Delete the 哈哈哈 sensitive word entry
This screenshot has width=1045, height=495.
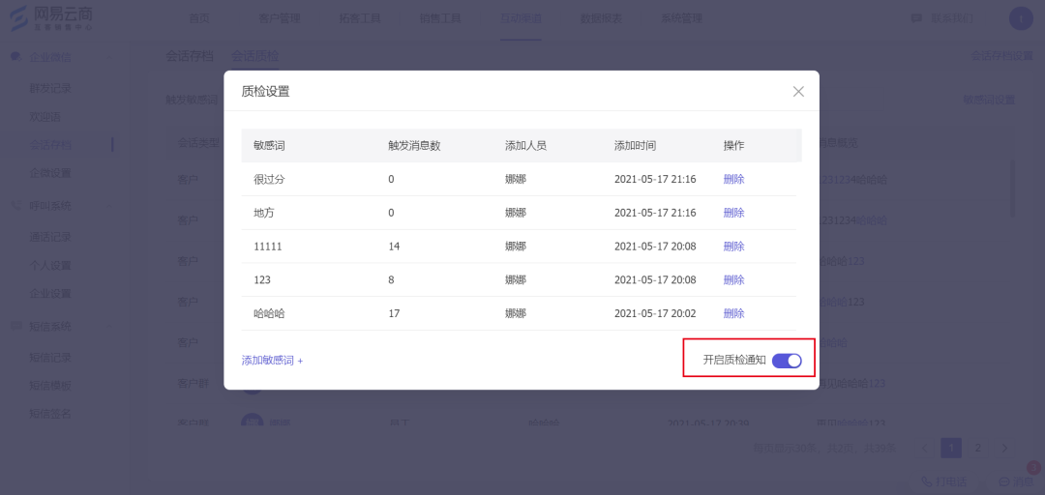tap(733, 313)
